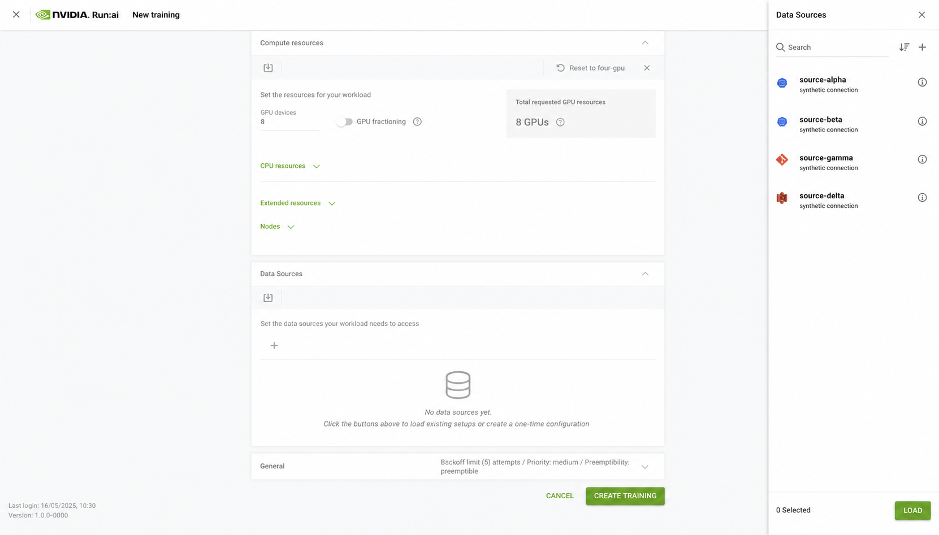This screenshot has height=535, width=939.
Task: Open the Total requested GPUs help icon
Action: point(560,122)
